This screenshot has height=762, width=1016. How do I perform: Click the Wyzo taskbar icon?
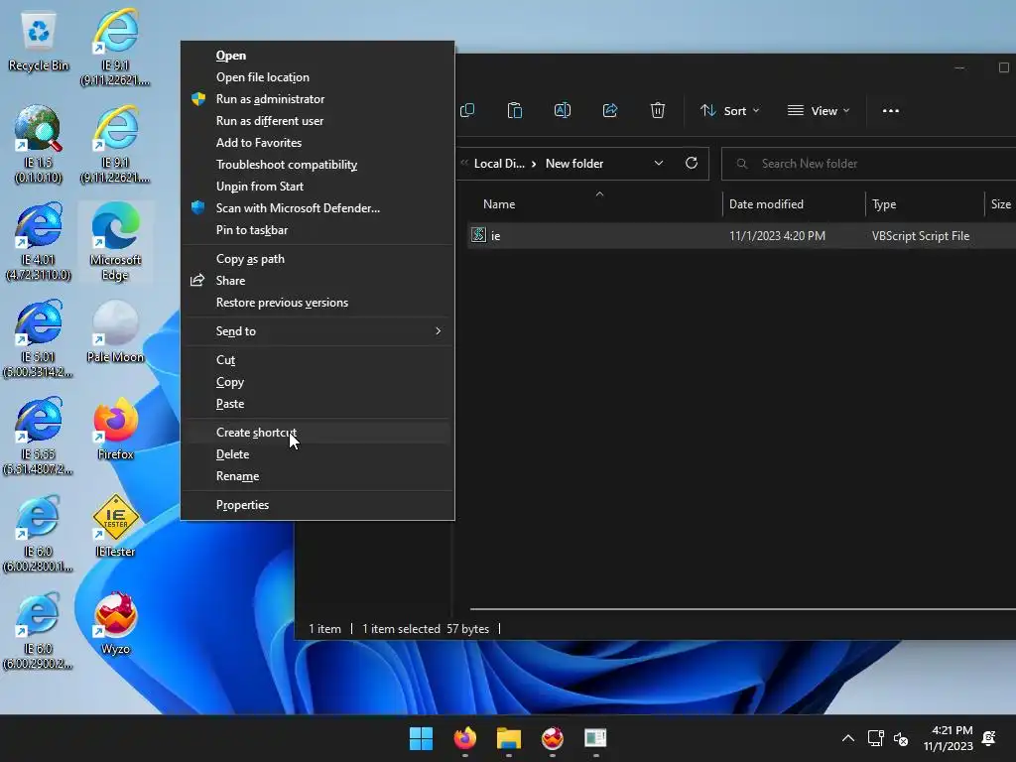point(552,738)
